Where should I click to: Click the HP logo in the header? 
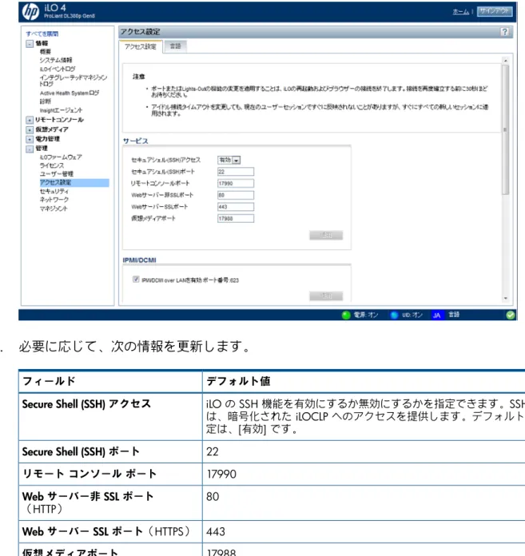30,12
